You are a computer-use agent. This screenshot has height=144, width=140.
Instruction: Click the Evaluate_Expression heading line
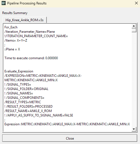point(19,71)
